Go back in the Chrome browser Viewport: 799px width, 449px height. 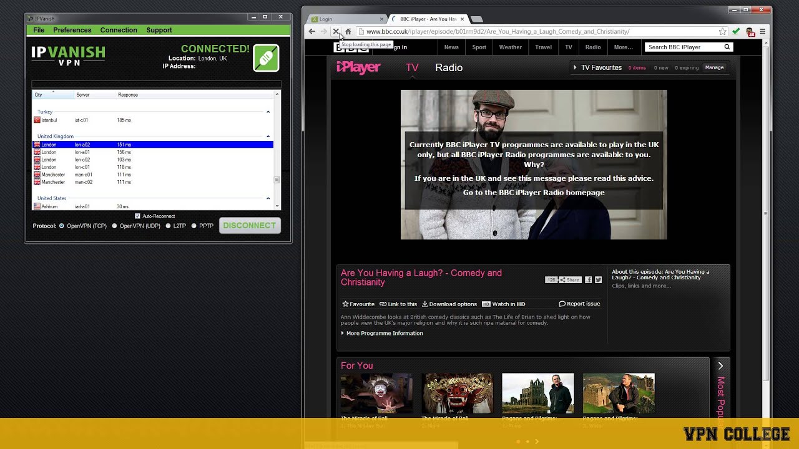311,31
